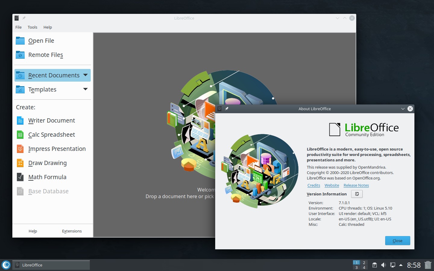Open the trash icon in the panel

428,265
